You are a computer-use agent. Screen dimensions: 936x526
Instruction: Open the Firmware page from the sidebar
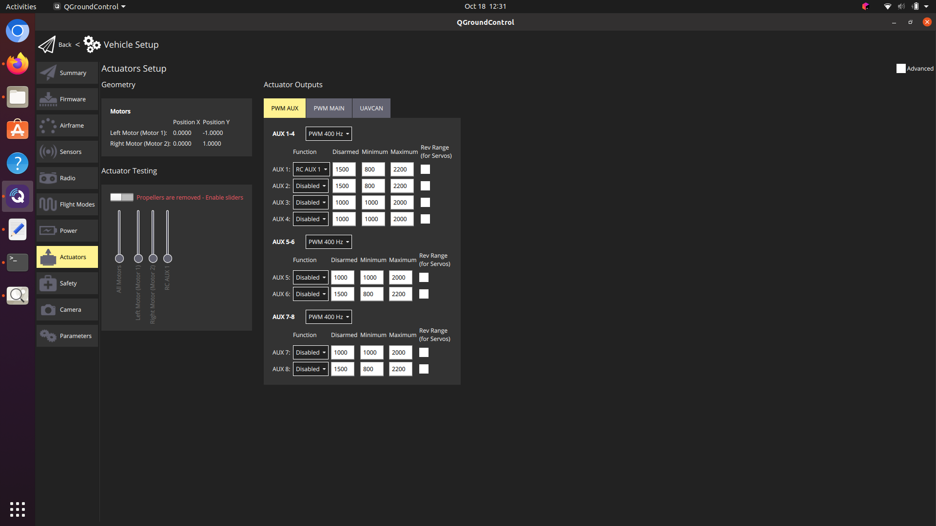(x=67, y=99)
